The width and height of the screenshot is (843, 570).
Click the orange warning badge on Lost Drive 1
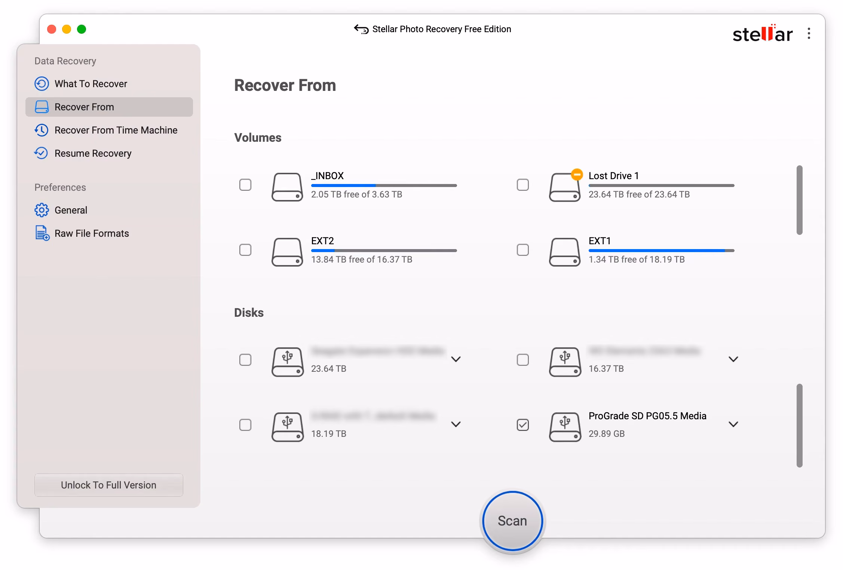coord(577,174)
